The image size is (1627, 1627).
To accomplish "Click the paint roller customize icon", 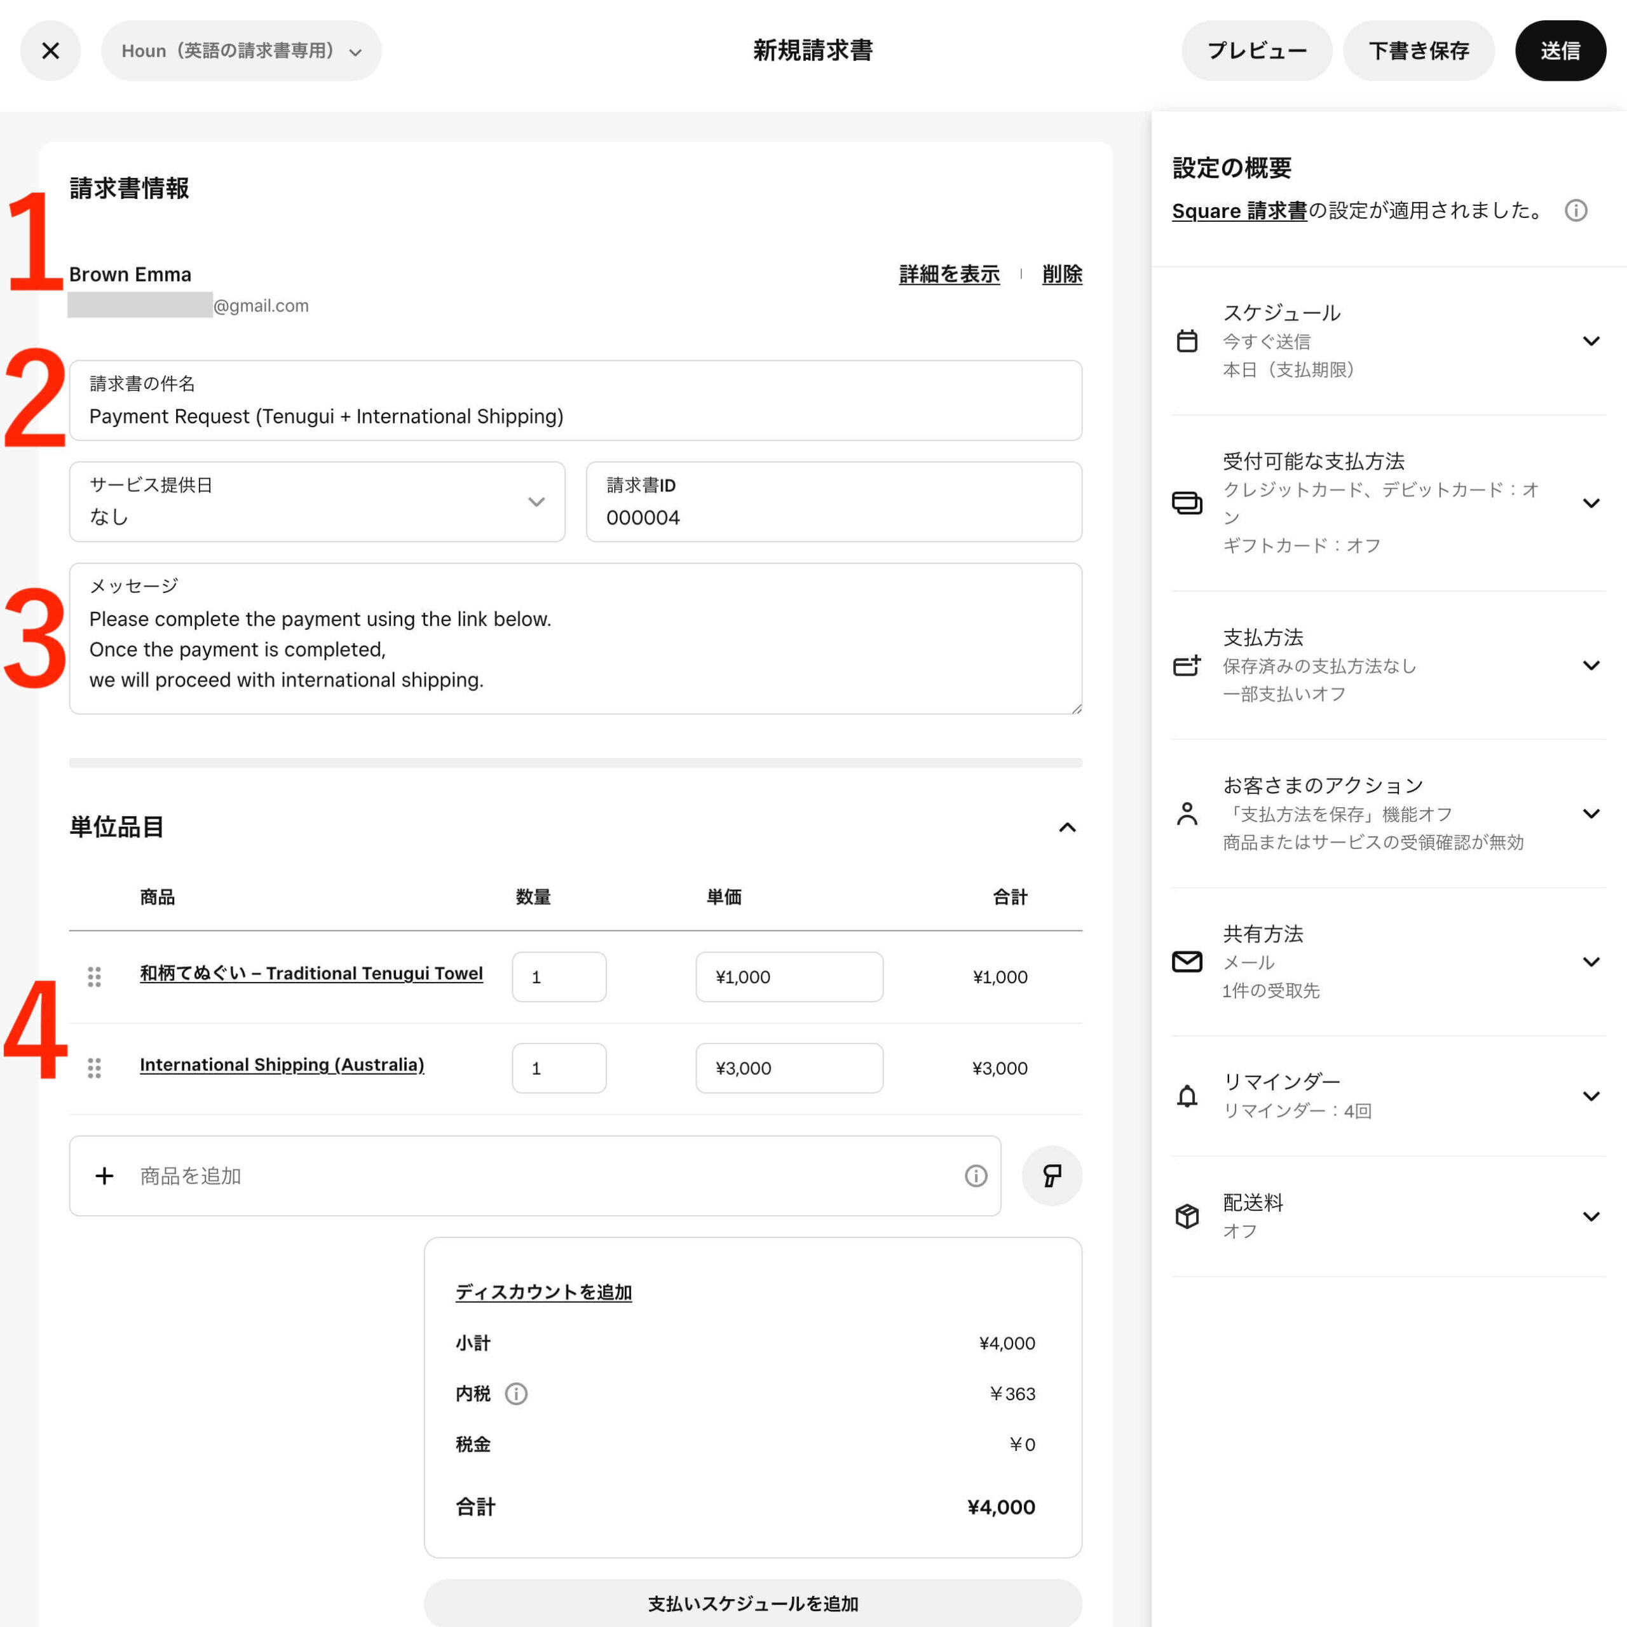I will 1051,1176.
